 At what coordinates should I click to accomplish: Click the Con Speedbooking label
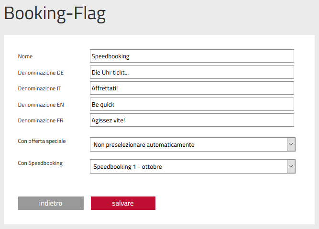click(40, 163)
